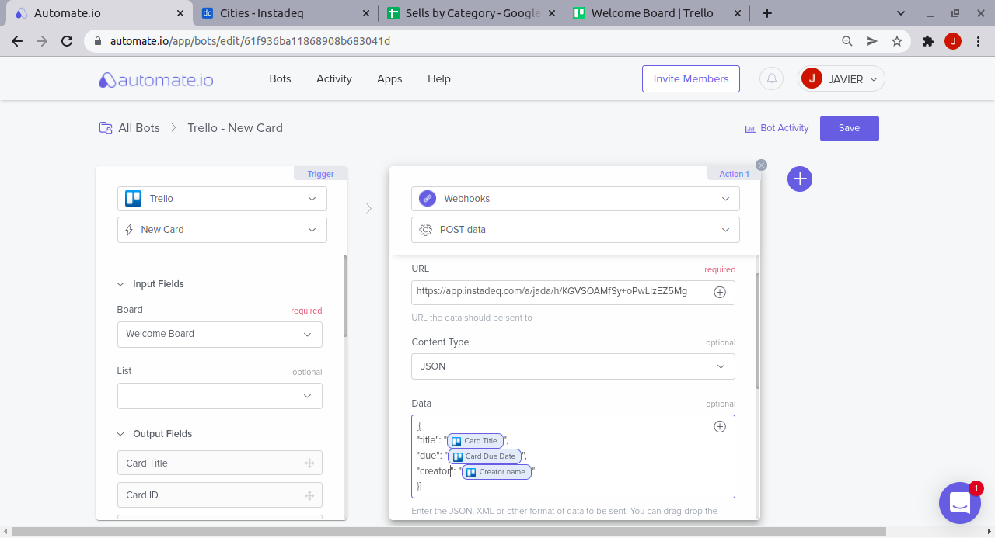Switch to Cities - Instadeq tab
The image size is (995, 538).
coord(286,13)
